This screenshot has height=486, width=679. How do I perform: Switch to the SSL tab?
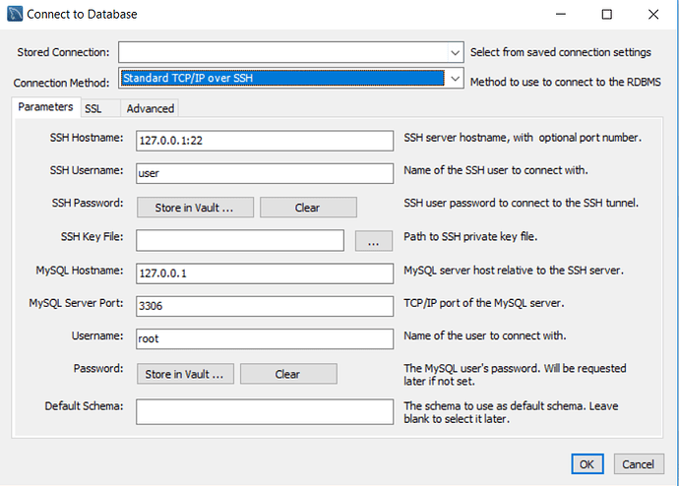point(93,108)
